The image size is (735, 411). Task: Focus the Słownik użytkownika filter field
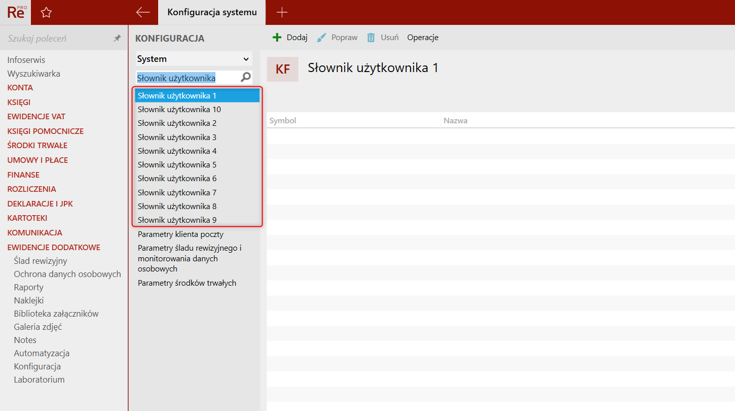187,78
